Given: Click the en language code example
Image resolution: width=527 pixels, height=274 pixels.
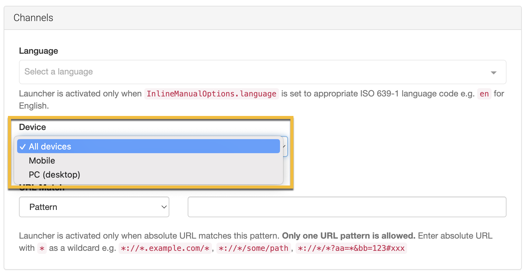Looking at the screenshot, I should [x=484, y=94].
